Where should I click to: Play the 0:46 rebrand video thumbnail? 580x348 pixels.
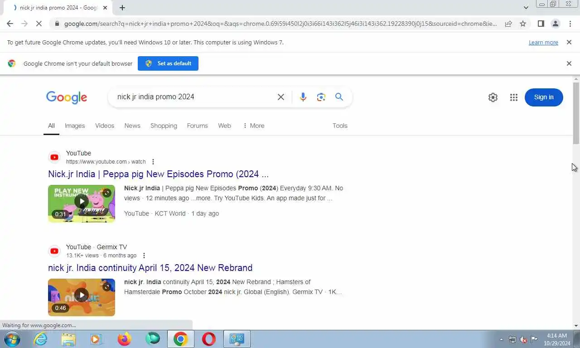[82, 297]
